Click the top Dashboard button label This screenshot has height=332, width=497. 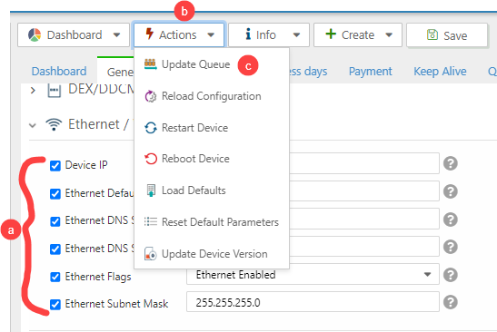click(x=75, y=34)
